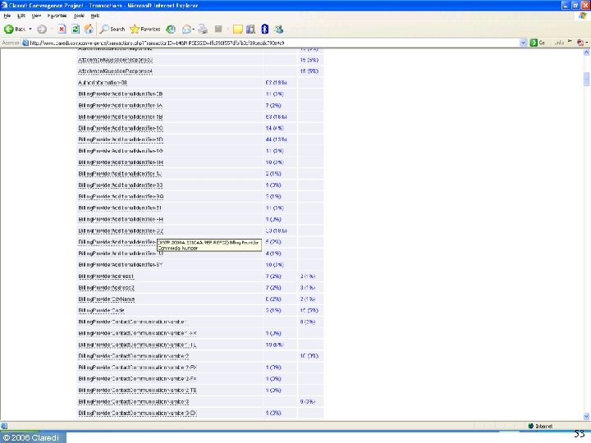Screen dimensions: 591x443
Task: Open the Edit menu
Action: [21, 16]
